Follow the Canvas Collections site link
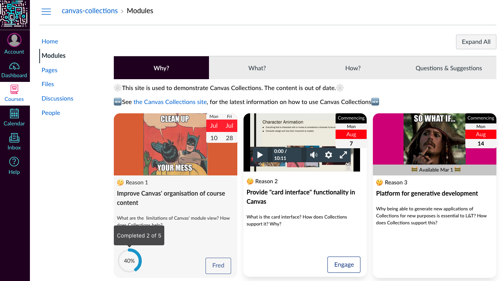The height and width of the screenshot is (281, 503). 170,102
